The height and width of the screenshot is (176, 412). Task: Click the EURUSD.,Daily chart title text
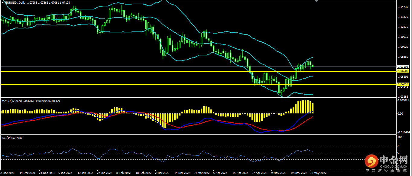(x=15, y=2)
